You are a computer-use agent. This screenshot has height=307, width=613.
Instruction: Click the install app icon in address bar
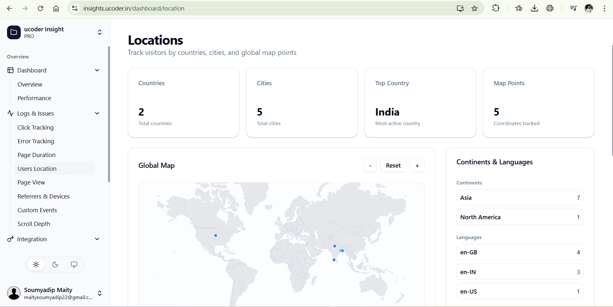(x=460, y=9)
